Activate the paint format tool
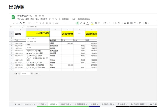Screen dimensions: 159x108 pyautogui.click(x=24, y=23)
